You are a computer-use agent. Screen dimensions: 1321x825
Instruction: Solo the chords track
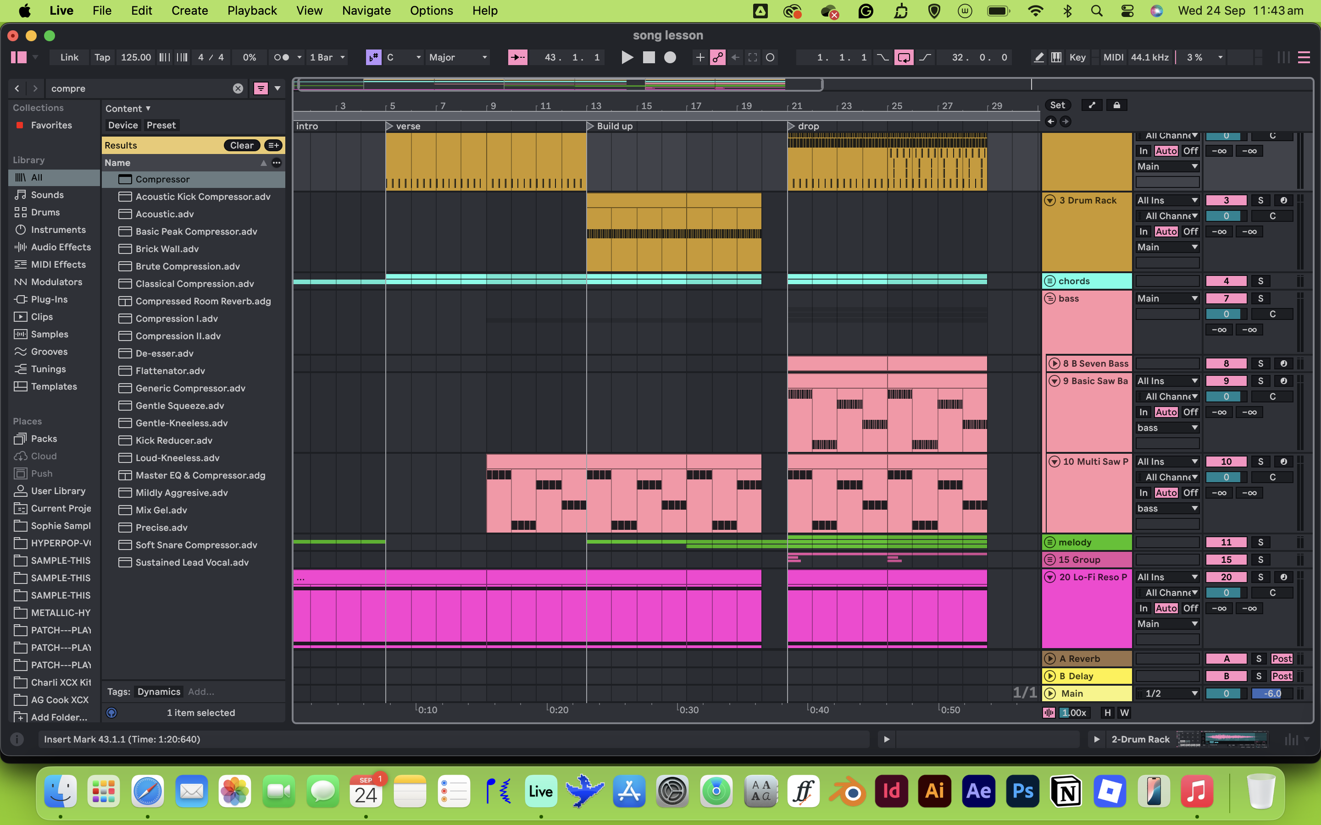coord(1260,281)
